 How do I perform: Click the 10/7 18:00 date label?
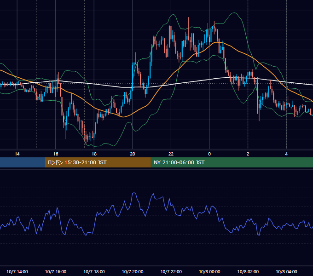[x=94, y=271]
